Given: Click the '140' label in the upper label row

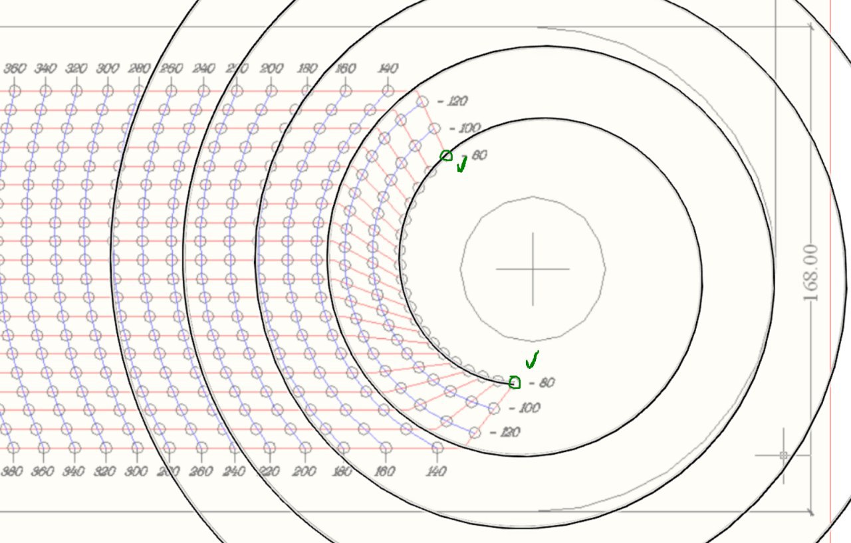Looking at the screenshot, I should (x=388, y=68).
